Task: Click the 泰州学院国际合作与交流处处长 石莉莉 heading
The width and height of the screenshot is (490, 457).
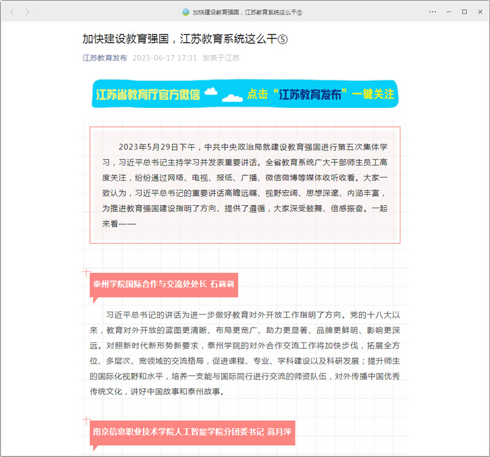Action: tap(164, 284)
